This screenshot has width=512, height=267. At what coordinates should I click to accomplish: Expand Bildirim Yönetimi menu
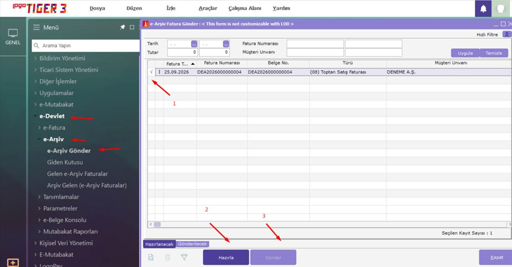(36, 58)
